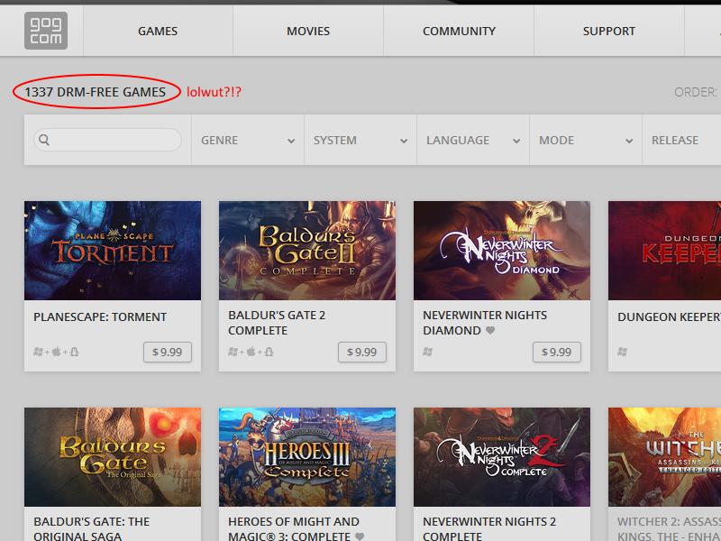
Task: Click Heroes of Might and Magic 3 title
Action: [294, 528]
